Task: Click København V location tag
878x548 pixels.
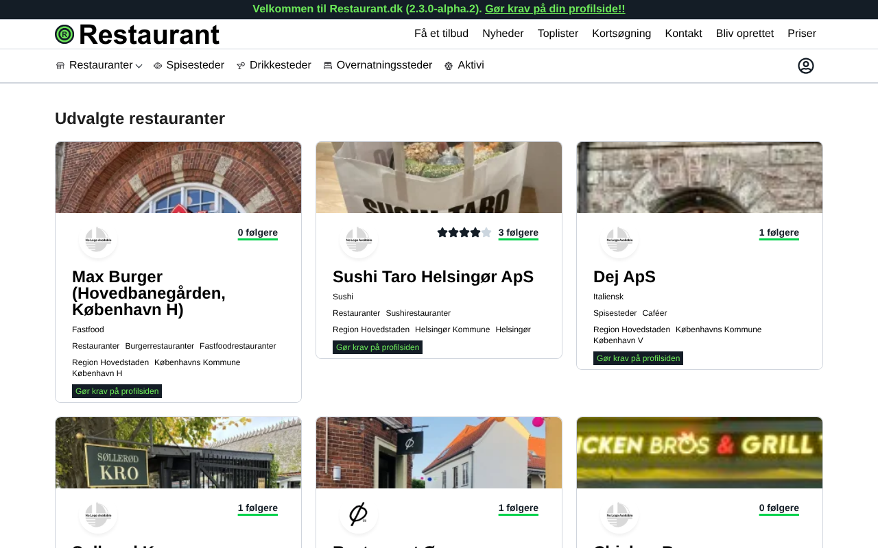Action: (x=618, y=340)
